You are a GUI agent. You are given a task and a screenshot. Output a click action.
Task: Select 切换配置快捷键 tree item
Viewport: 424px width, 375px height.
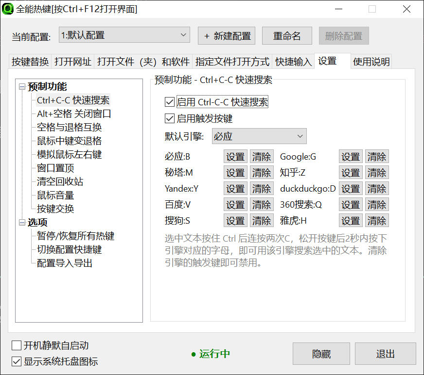tap(69, 249)
